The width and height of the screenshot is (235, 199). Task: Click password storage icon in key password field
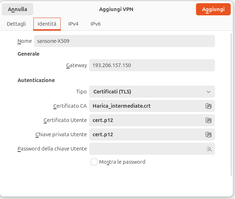point(209,149)
